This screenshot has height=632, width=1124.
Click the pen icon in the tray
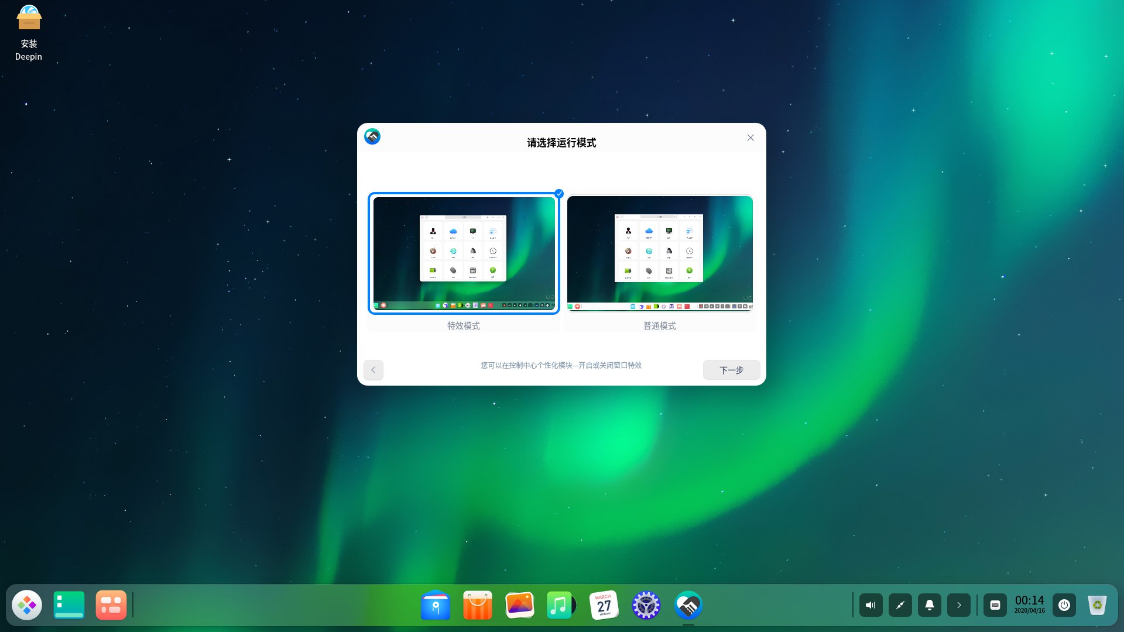click(900, 605)
